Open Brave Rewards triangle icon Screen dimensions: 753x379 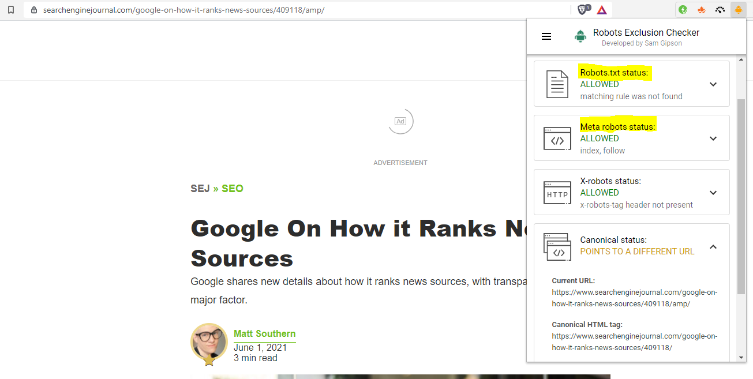(602, 10)
